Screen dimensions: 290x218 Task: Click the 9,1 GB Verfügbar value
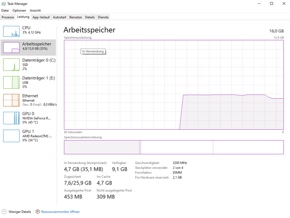[119, 169]
